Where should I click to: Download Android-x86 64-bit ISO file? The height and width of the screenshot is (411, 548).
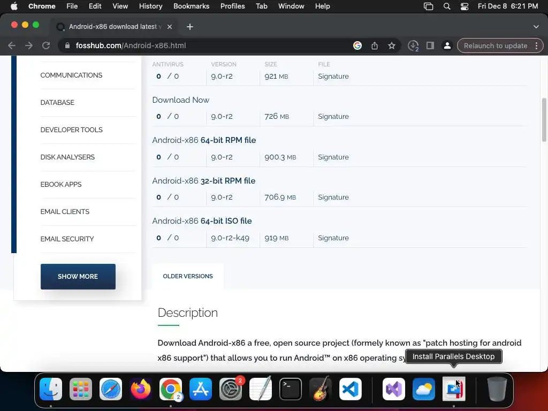202,221
